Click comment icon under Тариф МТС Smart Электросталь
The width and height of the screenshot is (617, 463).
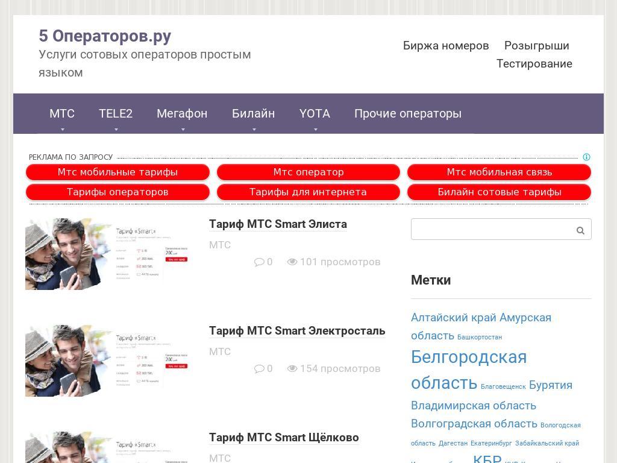tap(259, 369)
